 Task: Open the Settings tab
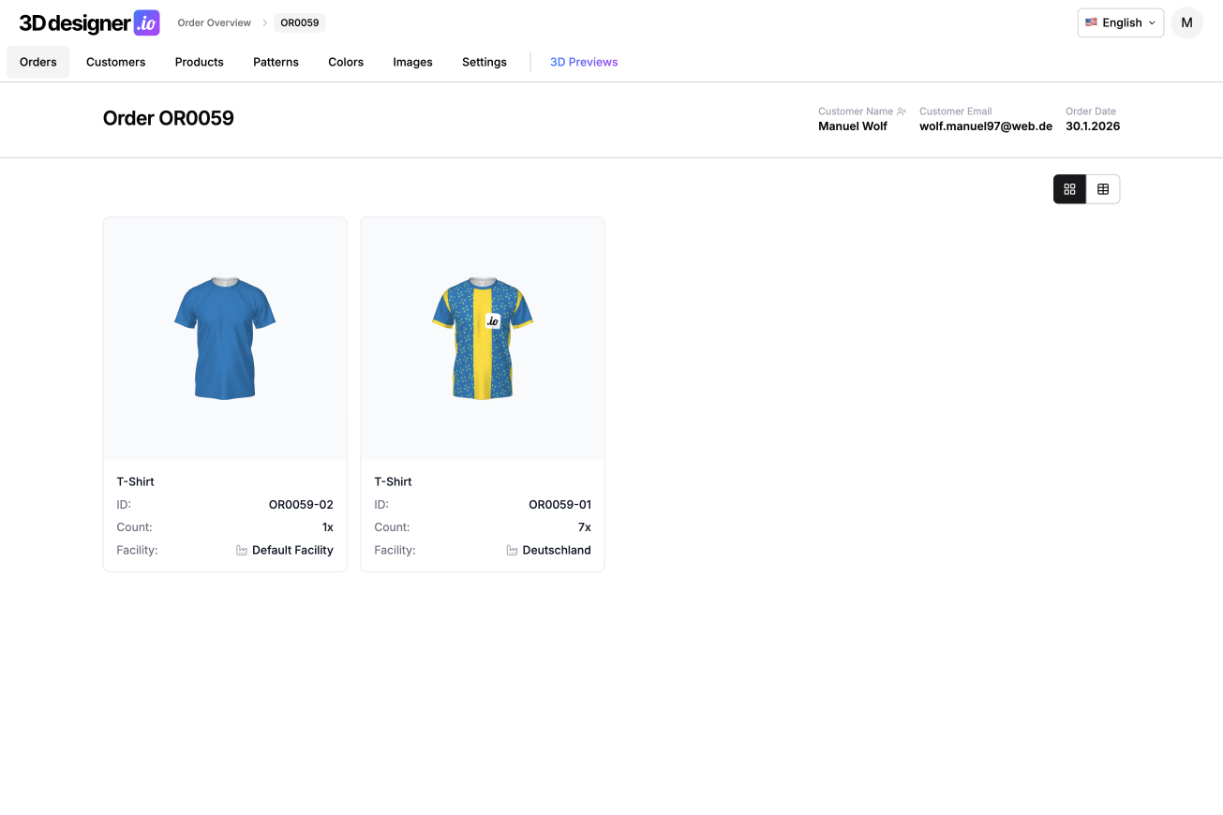coord(484,62)
